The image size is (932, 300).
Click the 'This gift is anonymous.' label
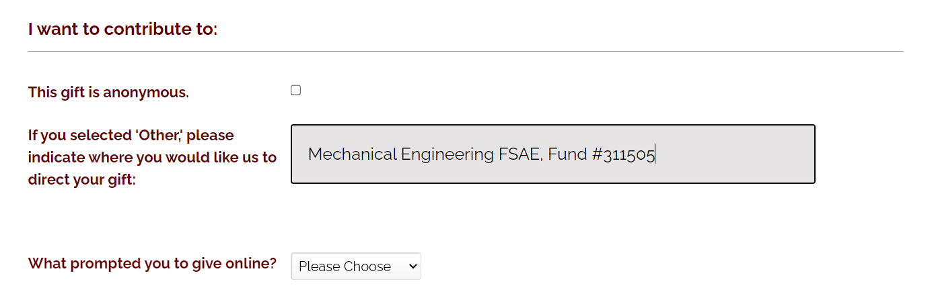click(x=108, y=93)
